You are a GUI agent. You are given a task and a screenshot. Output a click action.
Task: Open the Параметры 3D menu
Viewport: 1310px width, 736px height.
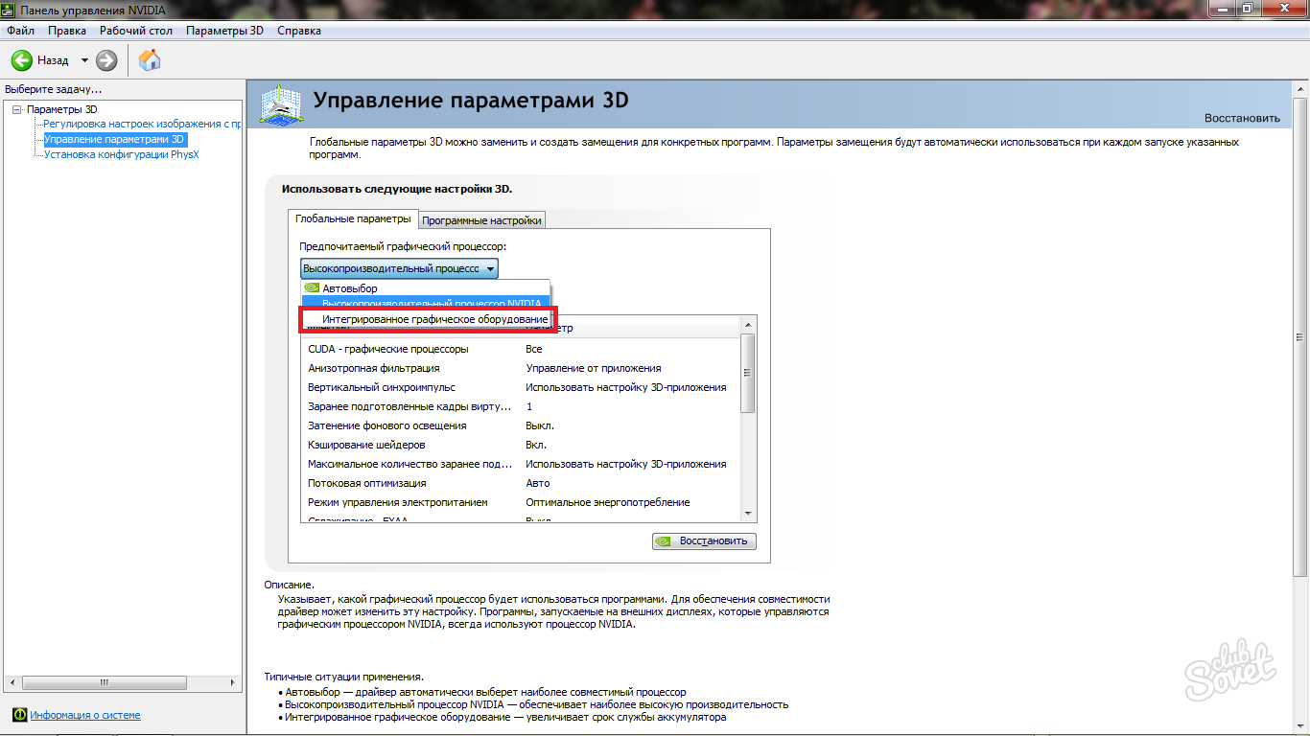tap(224, 31)
